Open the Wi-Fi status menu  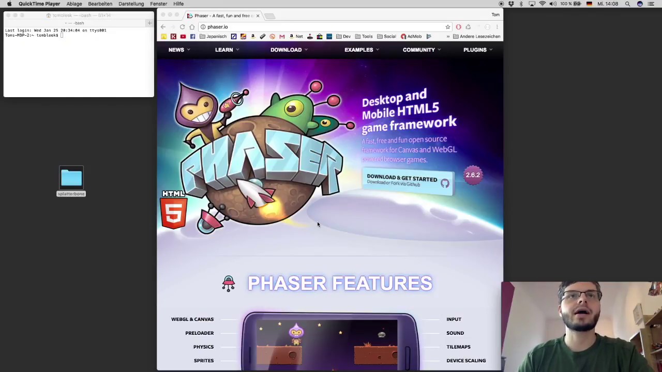(543, 4)
